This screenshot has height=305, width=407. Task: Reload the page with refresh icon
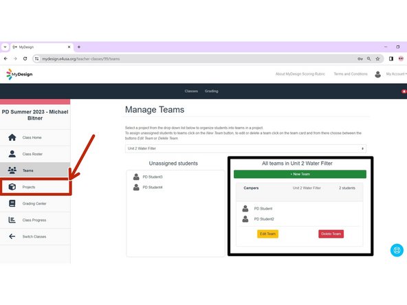click(25, 58)
